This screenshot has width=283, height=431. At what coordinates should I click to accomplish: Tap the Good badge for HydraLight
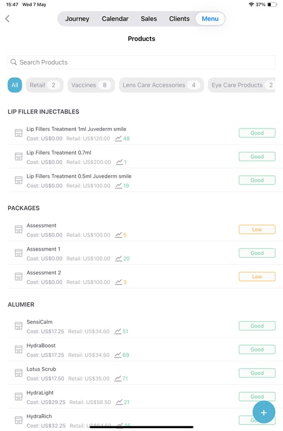(x=257, y=396)
